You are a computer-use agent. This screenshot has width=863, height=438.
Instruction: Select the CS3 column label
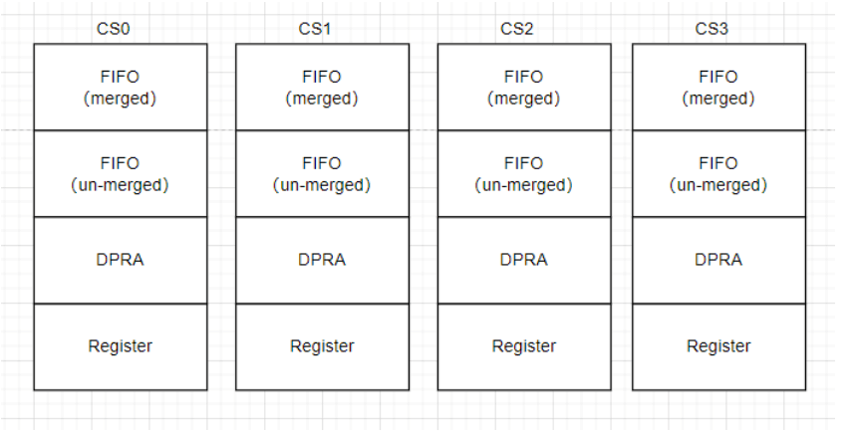[712, 29]
